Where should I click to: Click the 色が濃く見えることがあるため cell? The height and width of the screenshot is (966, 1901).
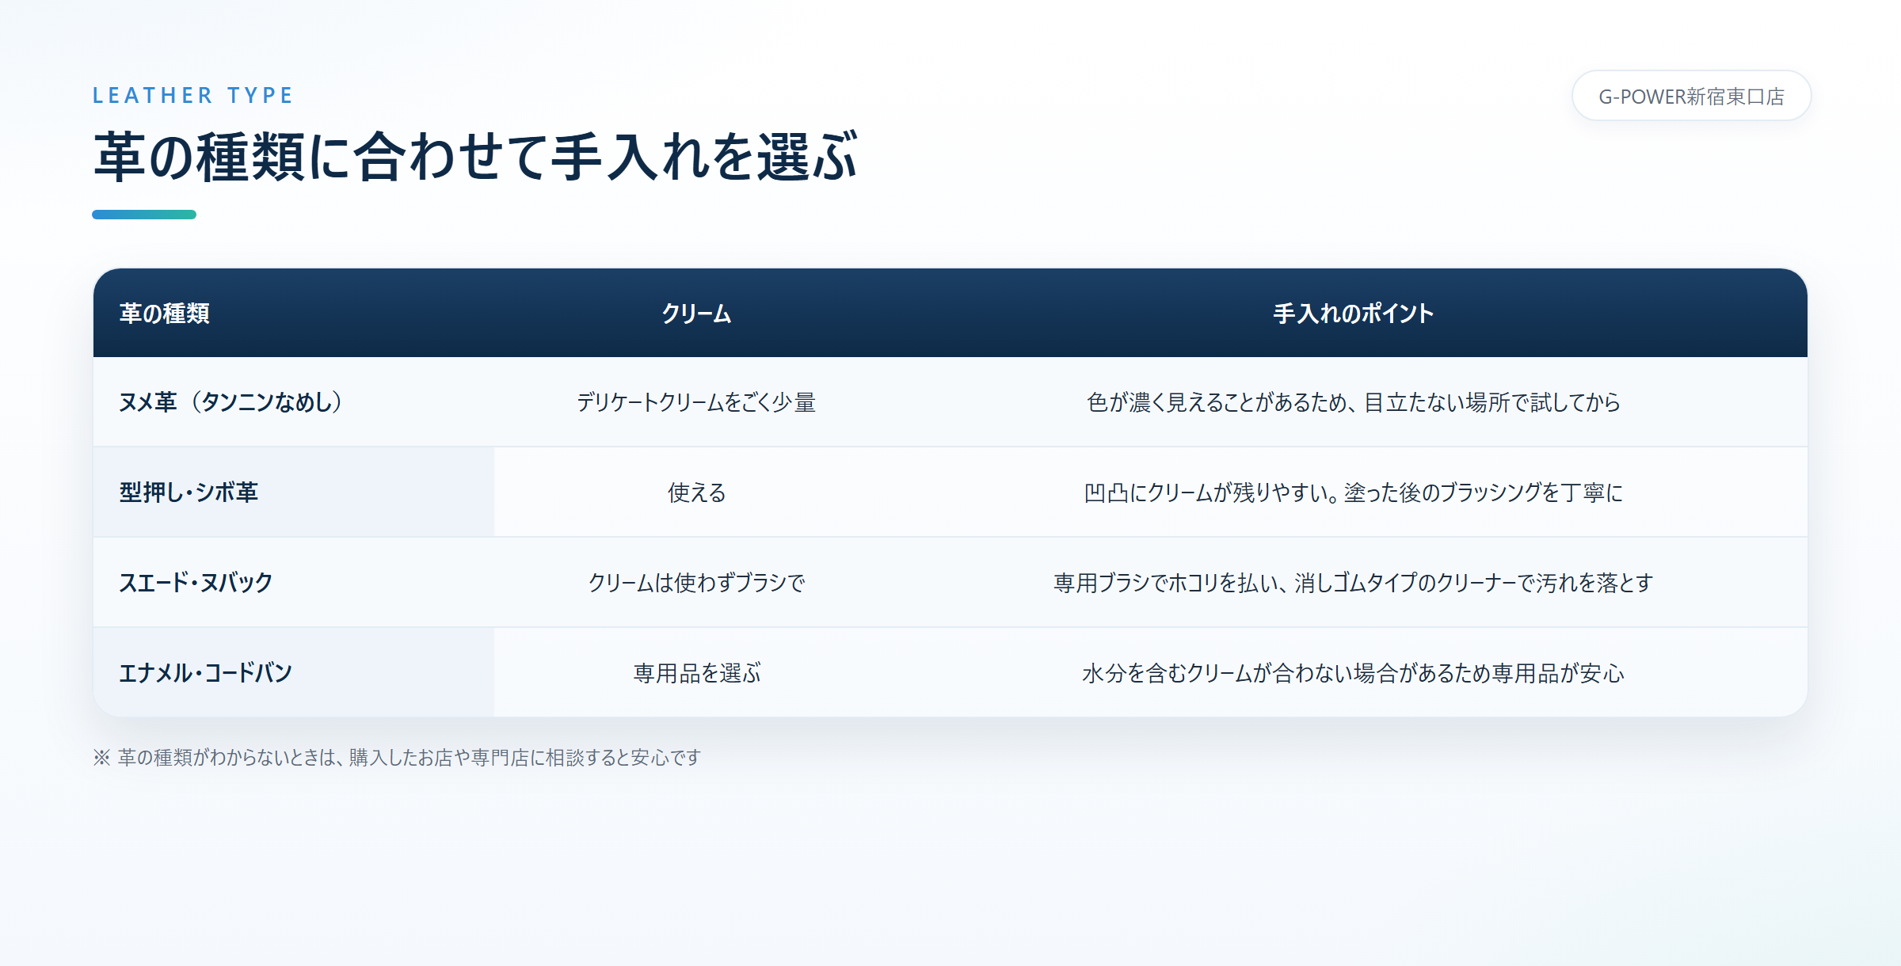[1353, 402]
